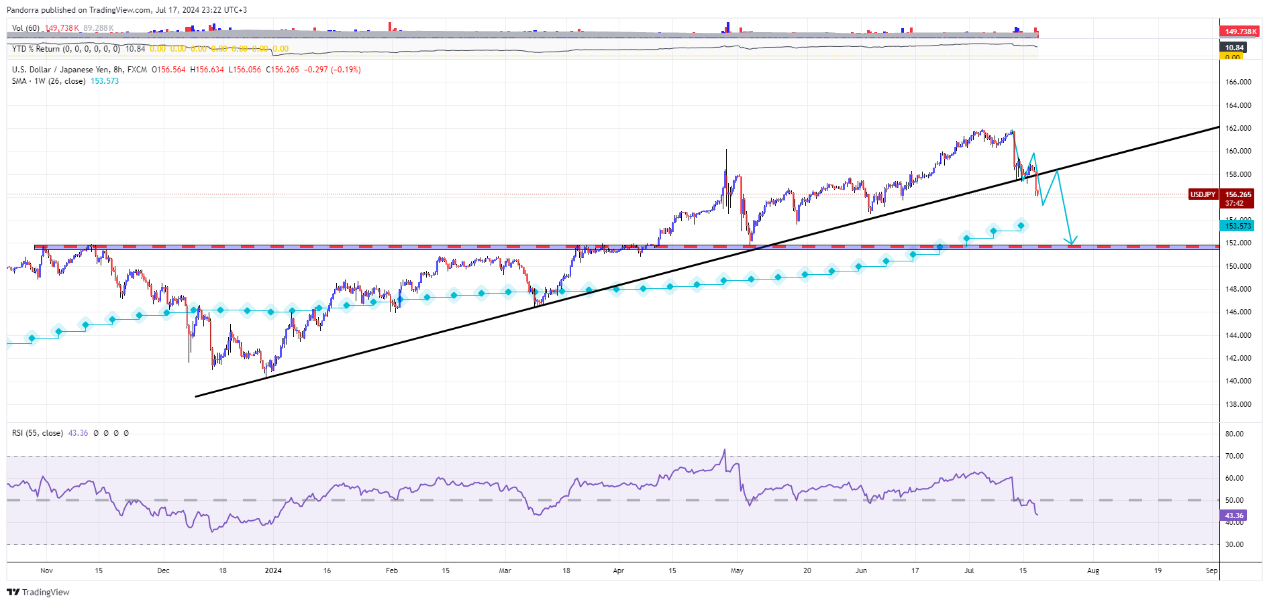Viewport: 1269px width, 604px height.
Task: Click the 10.84 YTD return axis label
Action: [1233, 48]
